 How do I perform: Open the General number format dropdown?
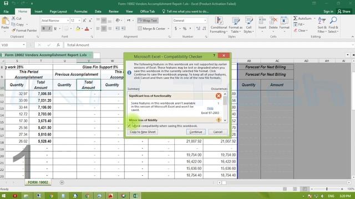point(205,20)
